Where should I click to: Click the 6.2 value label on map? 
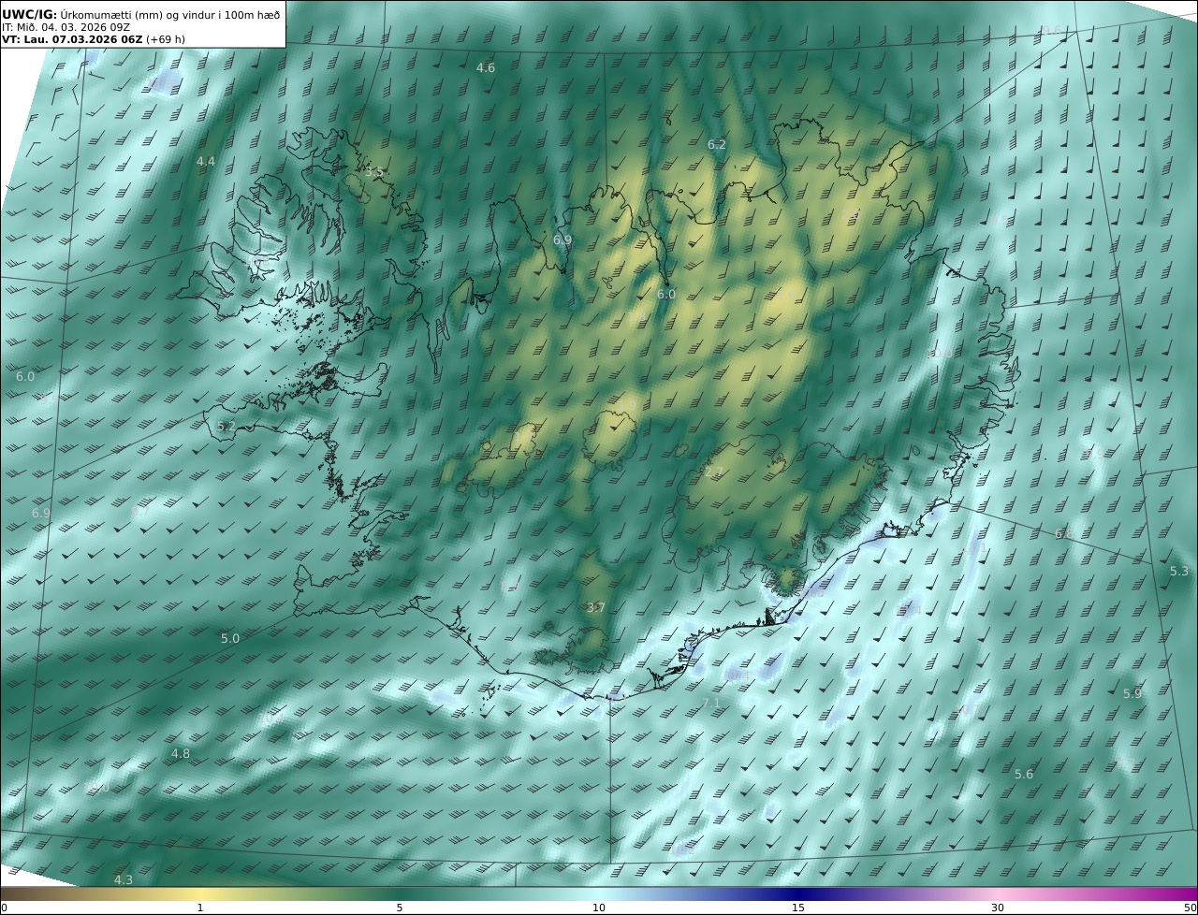(x=717, y=144)
